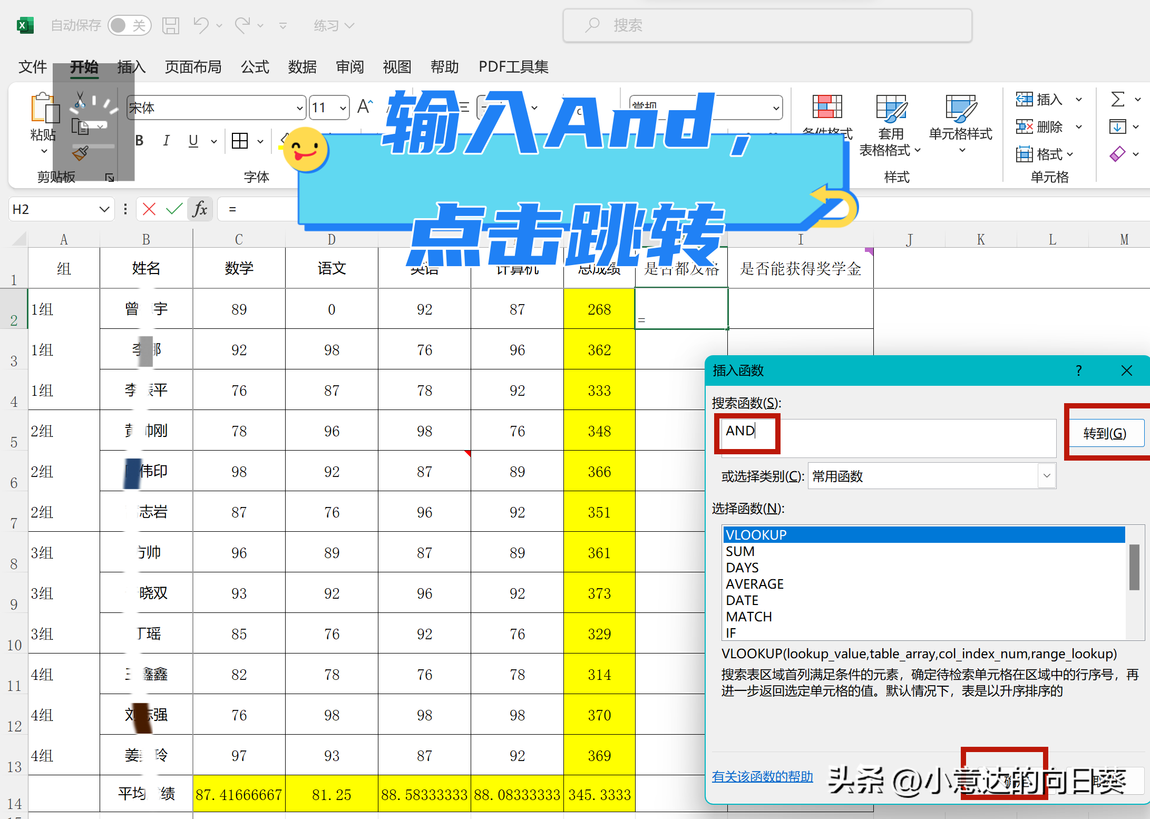1150x819 pixels.
Task: Click the Fill down icon
Action: [1117, 126]
